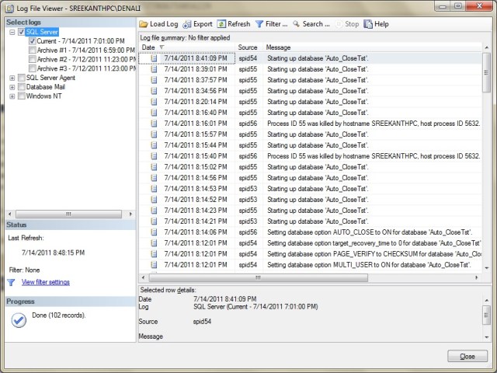This screenshot has height=373, width=497.
Task: Enable the Archive #1 log checkbox
Action: [x=32, y=50]
